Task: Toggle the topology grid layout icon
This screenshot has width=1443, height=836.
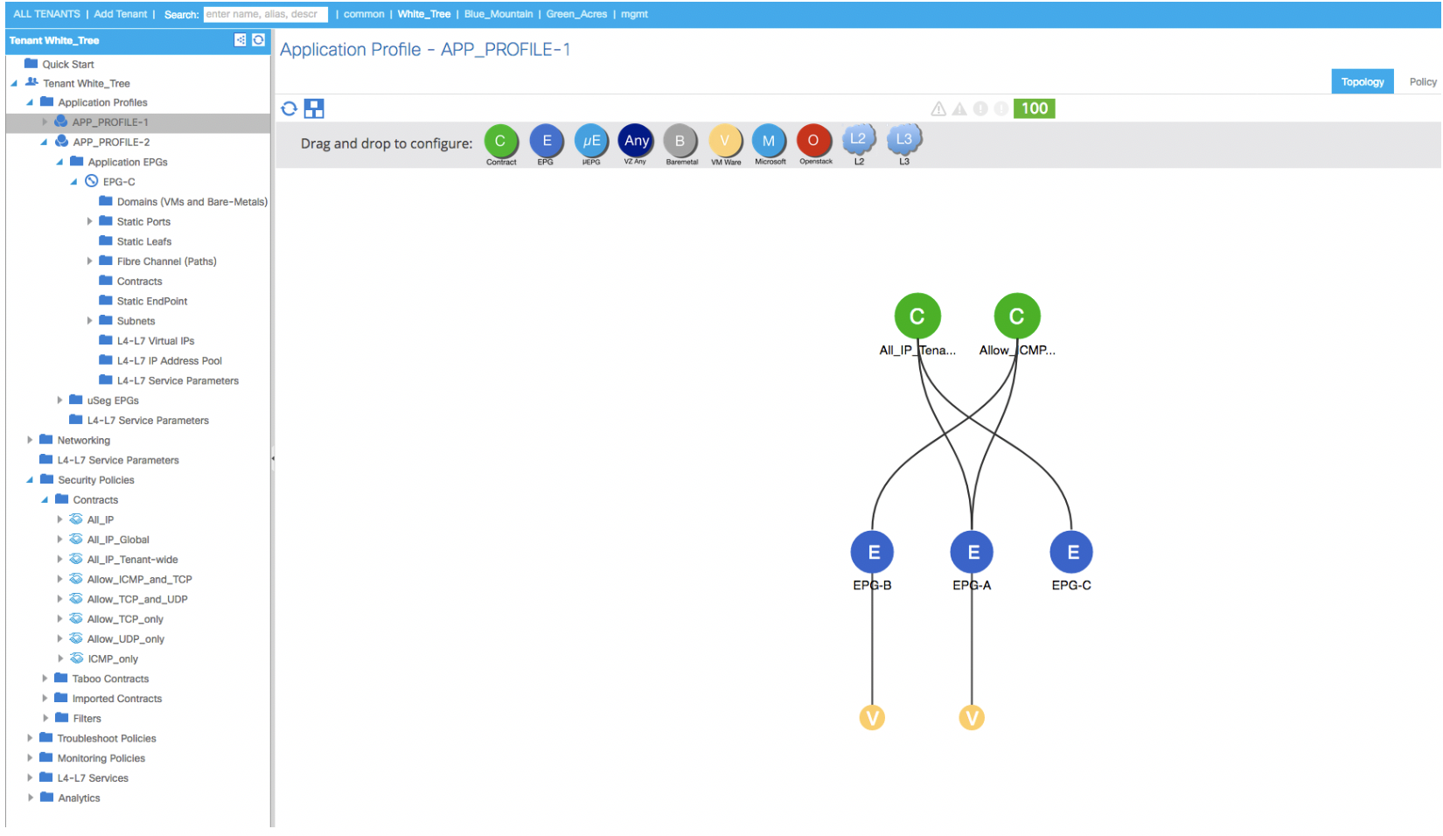Action: pyautogui.click(x=314, y=108)
